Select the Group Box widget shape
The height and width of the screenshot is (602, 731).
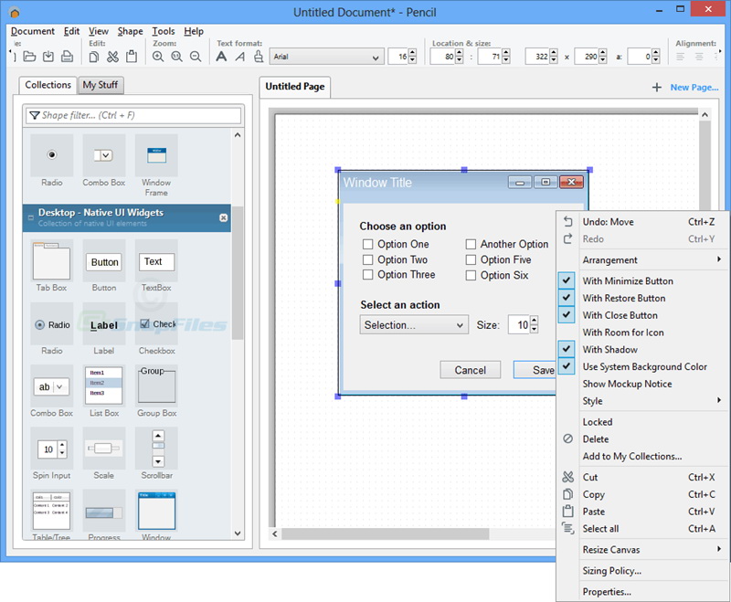click(x=156, y=391)
